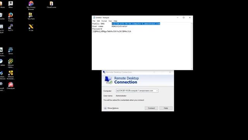
Task: Expand Show Options in Remote Desktop
Action: (111, 108)
